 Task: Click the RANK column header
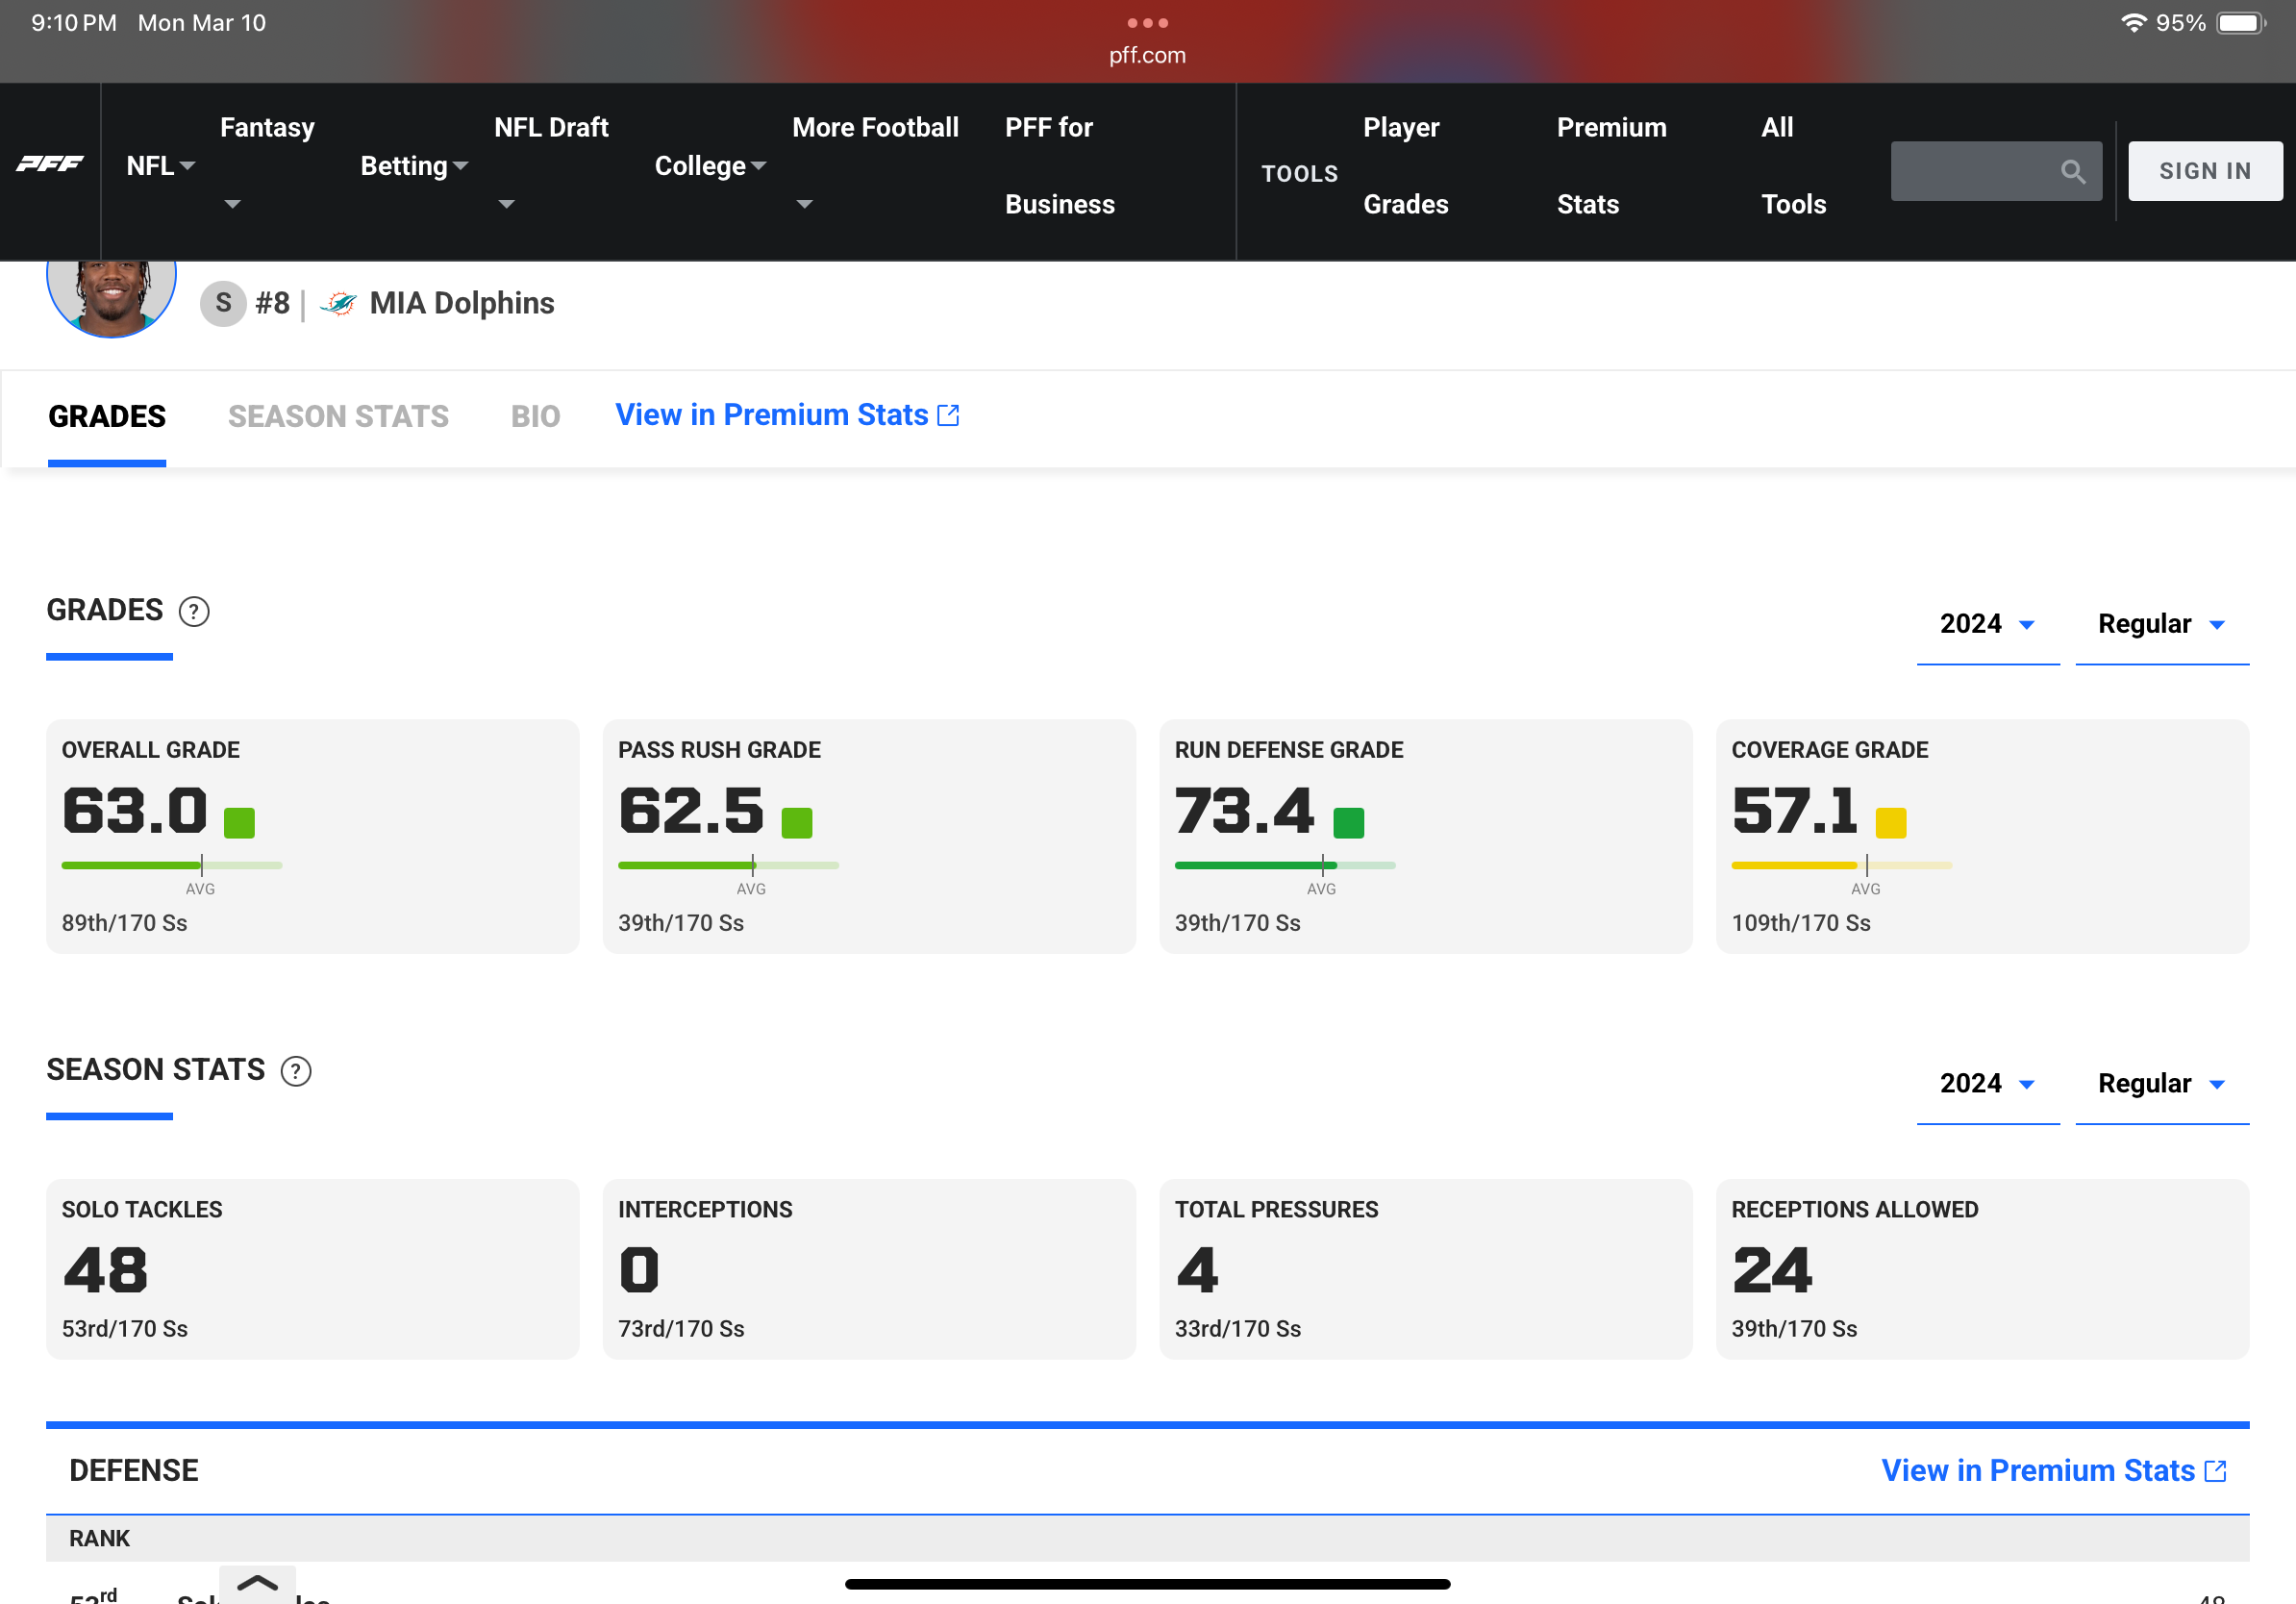tap(99, 1538)
